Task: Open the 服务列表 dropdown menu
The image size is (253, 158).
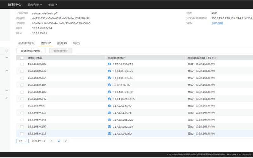Action: click(x=34, y=5)
